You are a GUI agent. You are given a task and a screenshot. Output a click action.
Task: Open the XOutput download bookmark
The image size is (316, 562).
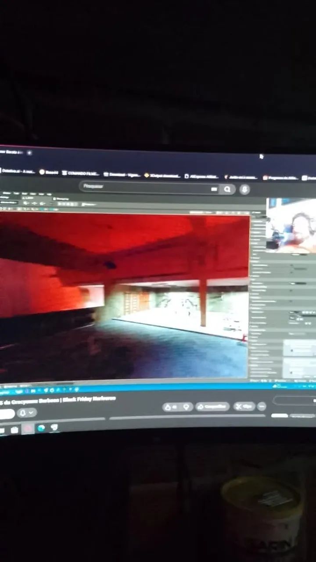tap(162, 176)
